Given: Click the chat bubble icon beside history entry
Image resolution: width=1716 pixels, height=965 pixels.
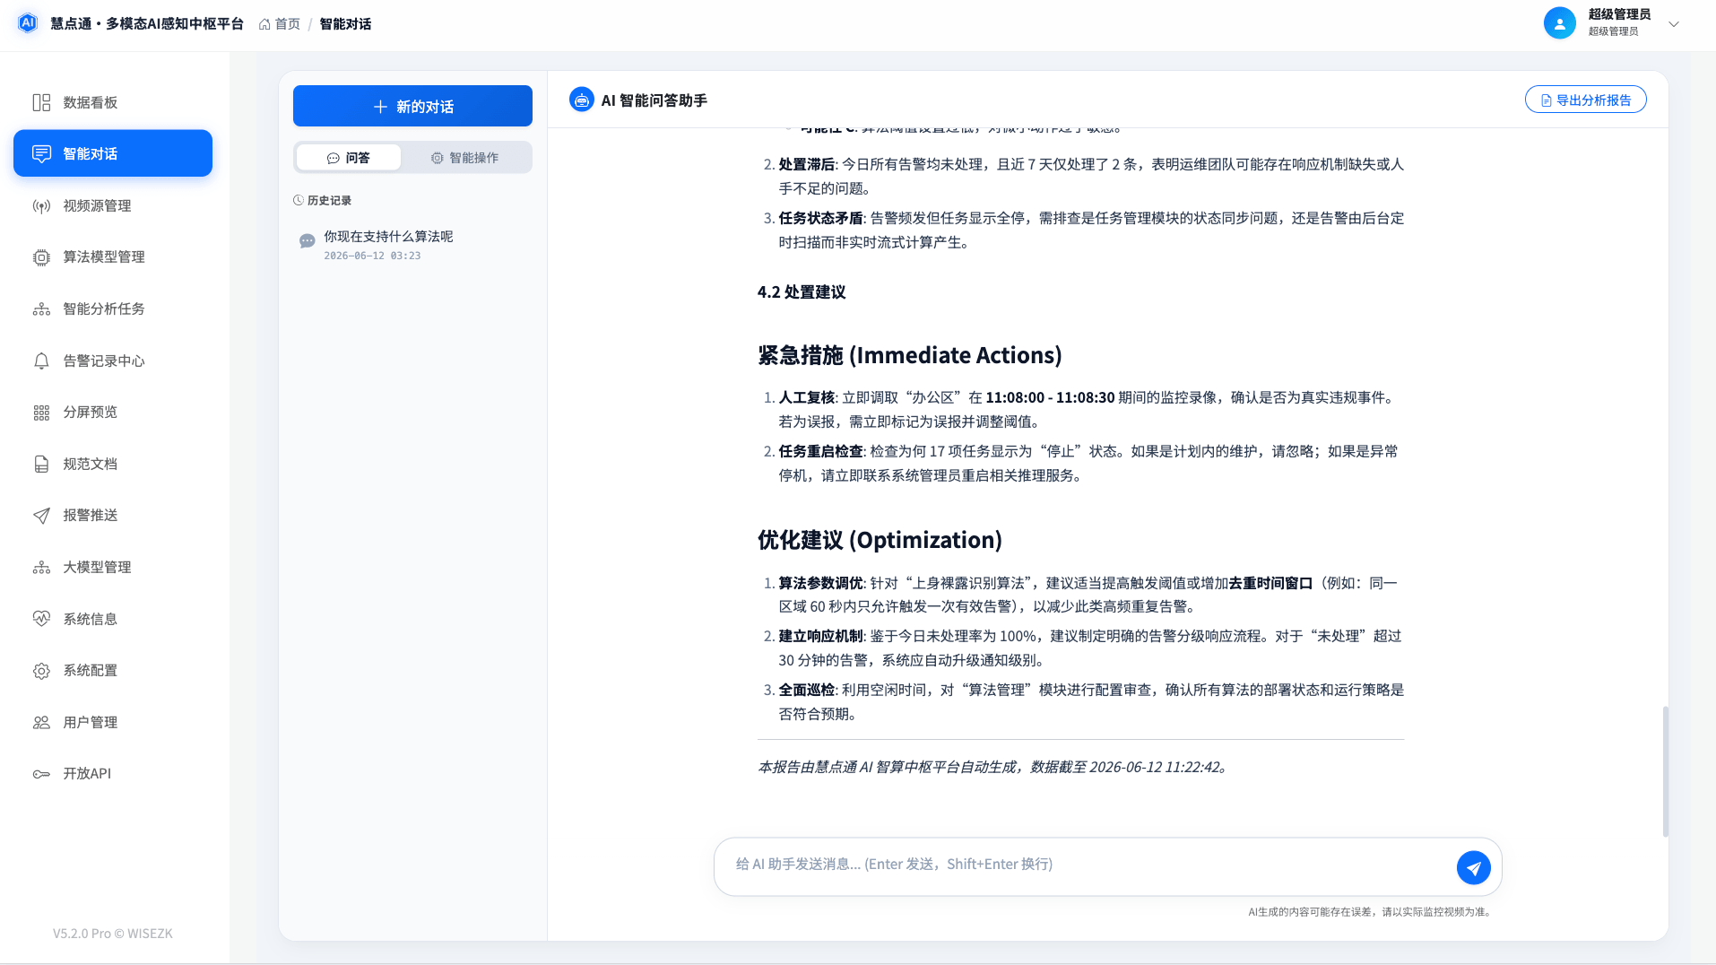Looking at the screenshot, I should point(307,240).
